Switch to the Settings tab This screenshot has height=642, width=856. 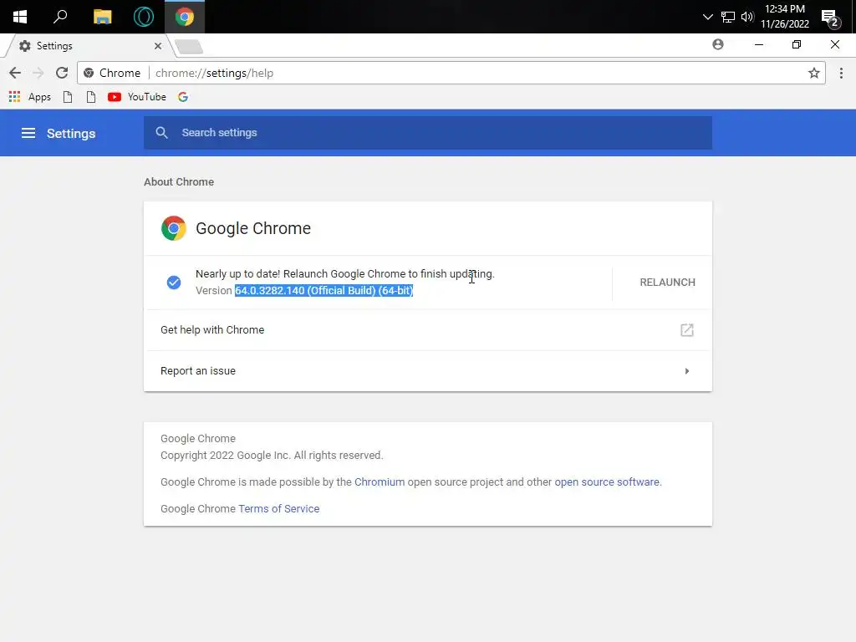point(84,46)
